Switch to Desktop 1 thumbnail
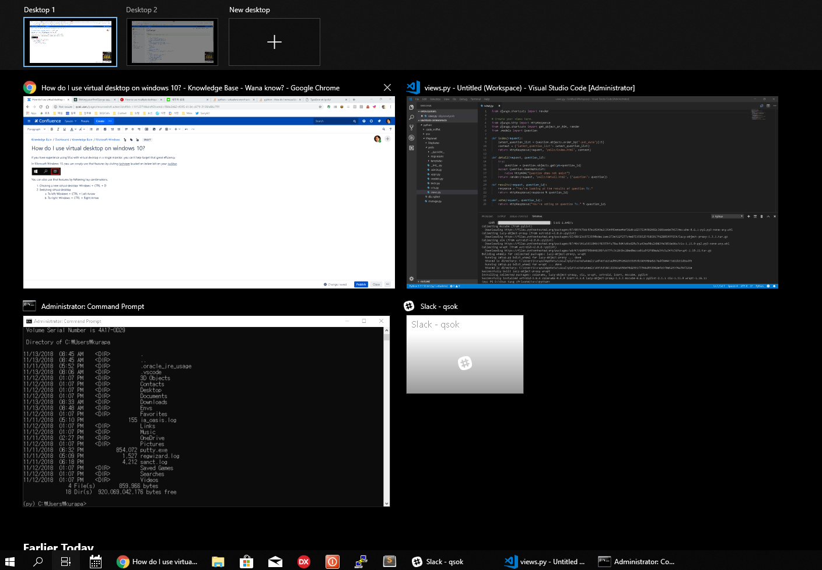Viewport: 822px width, 570px height. click(x=70, y=42)
